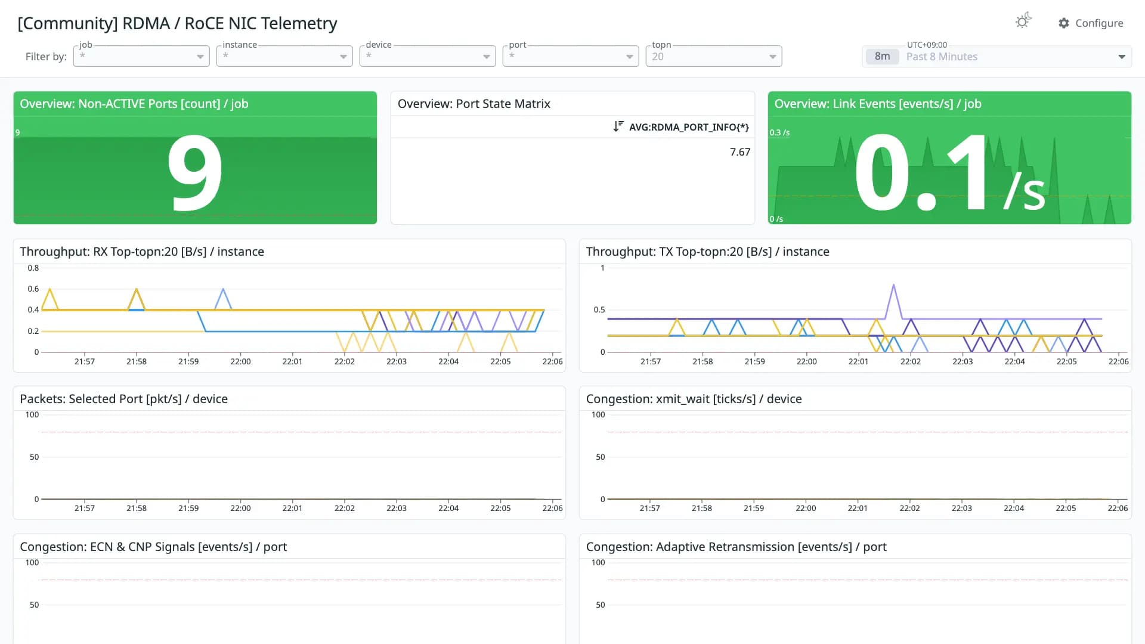Open the Configure dashboard settings
Viewport: 1145px width, 644px height.
click(1091, 23)
